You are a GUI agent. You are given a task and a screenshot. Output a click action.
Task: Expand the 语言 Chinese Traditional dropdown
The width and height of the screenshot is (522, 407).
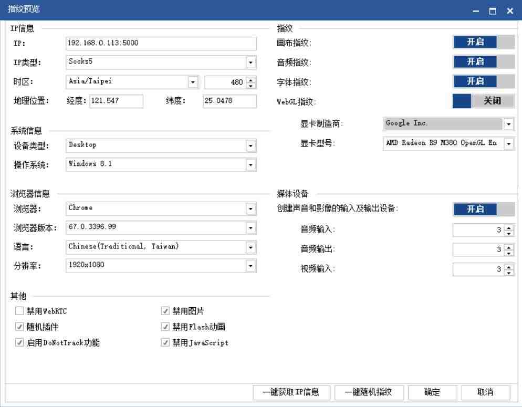click(250, 247)
